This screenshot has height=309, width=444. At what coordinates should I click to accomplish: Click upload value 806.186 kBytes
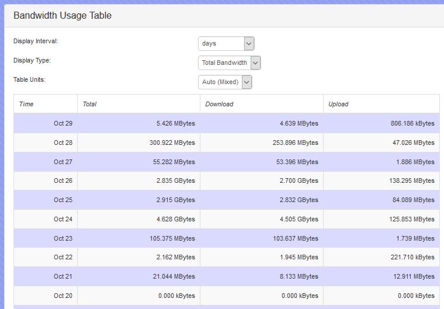pos(412,123)
